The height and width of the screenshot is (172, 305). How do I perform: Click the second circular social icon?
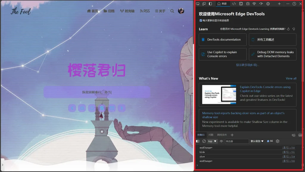82,108
